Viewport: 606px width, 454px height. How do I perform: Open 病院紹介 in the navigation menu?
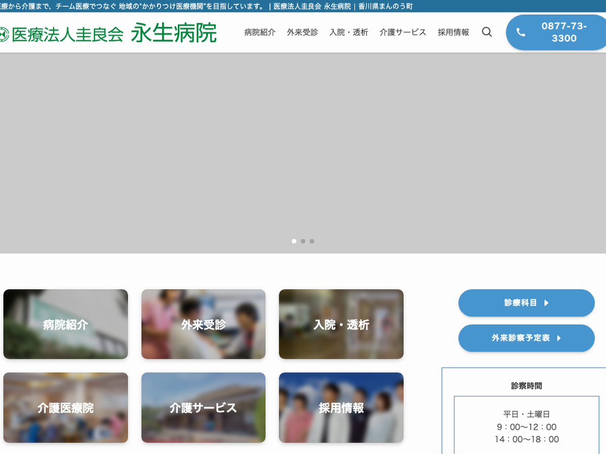tap(260, 32)
